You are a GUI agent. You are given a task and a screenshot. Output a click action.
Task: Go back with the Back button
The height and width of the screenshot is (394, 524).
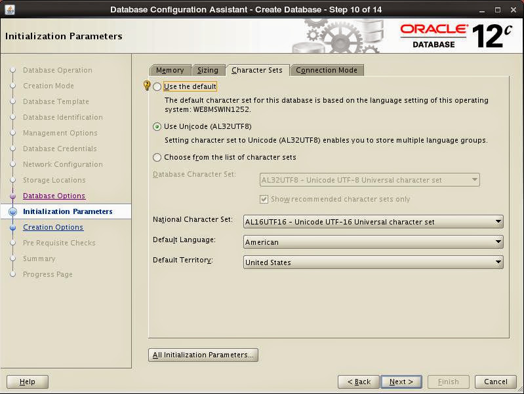(x=359, y=382)
